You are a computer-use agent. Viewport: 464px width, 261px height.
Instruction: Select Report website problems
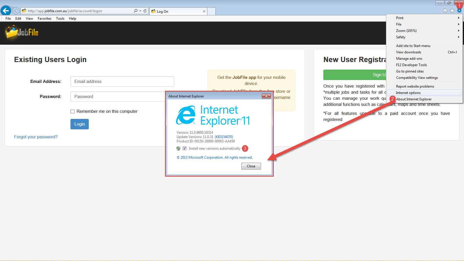(x=424, y=86)
